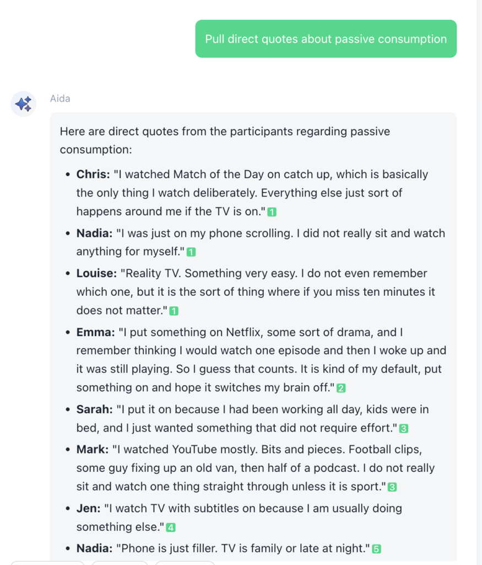Screen dimensions: 482x565
Task: Open citation 3 after Sarah's quote
Action: [x=404, y=429]
